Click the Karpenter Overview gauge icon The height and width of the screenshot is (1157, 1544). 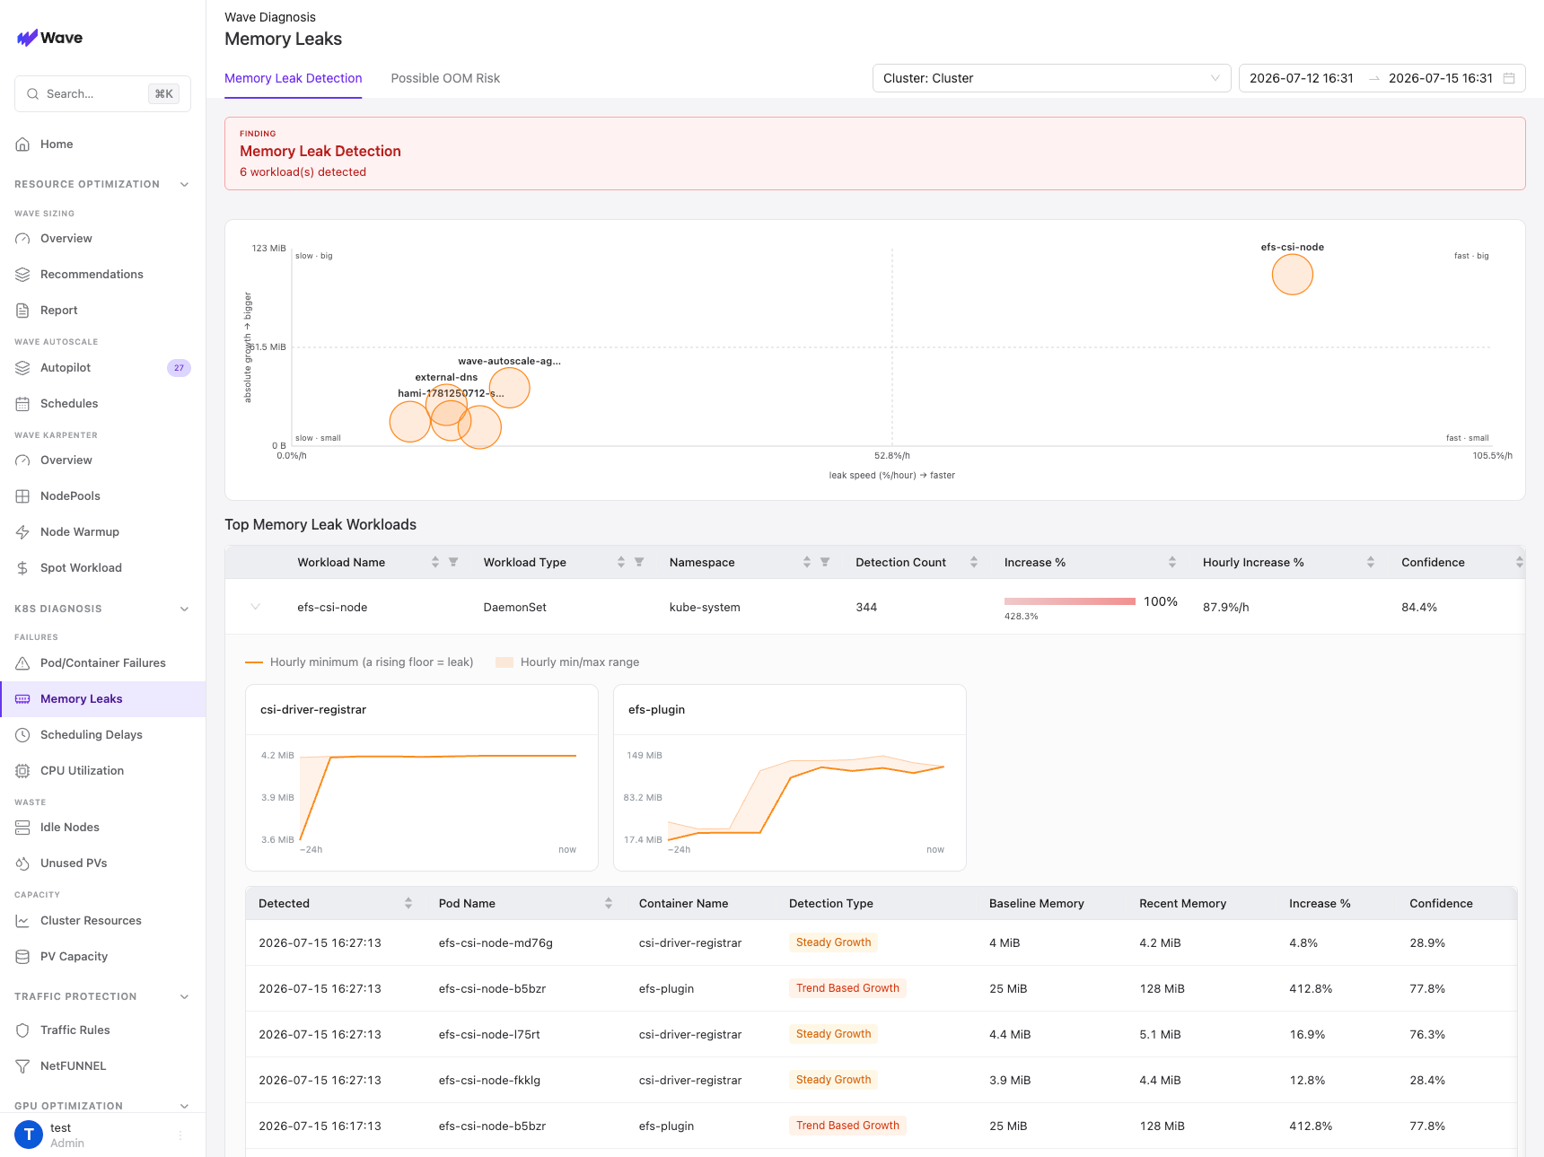click(x=22, y=460)
